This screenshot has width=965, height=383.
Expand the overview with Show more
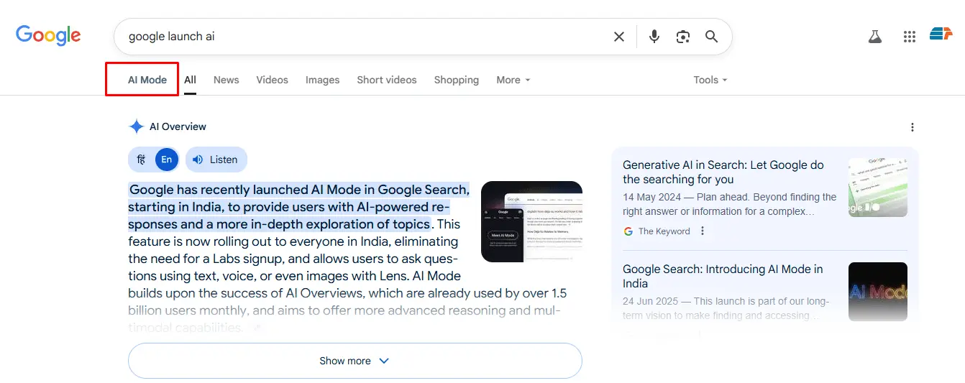355,361
